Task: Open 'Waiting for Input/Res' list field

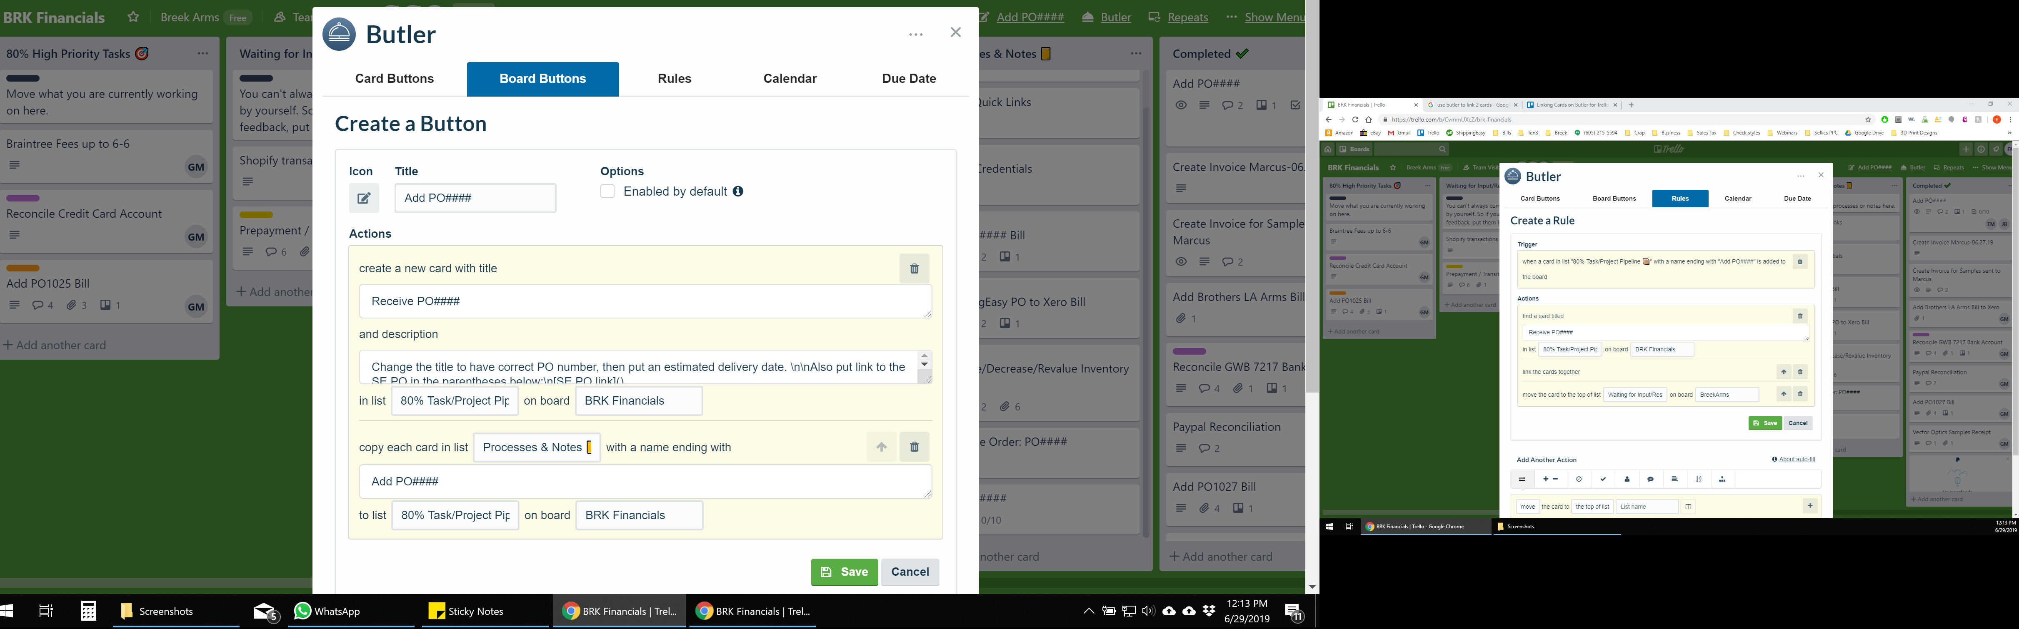Action: click(1635, 395)
